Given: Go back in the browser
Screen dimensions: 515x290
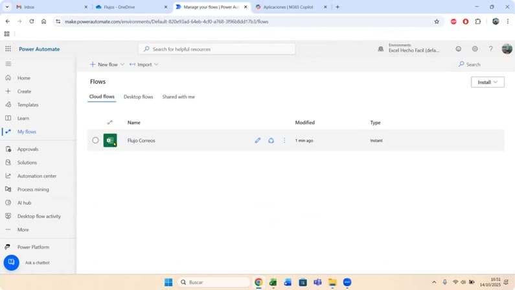Looking at the screenshot, I should pyautogui.click(x=8, y=21).
